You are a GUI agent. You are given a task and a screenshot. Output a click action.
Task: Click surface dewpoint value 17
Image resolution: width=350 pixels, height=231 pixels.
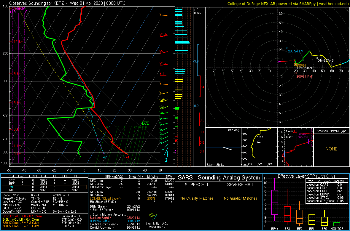79,157
